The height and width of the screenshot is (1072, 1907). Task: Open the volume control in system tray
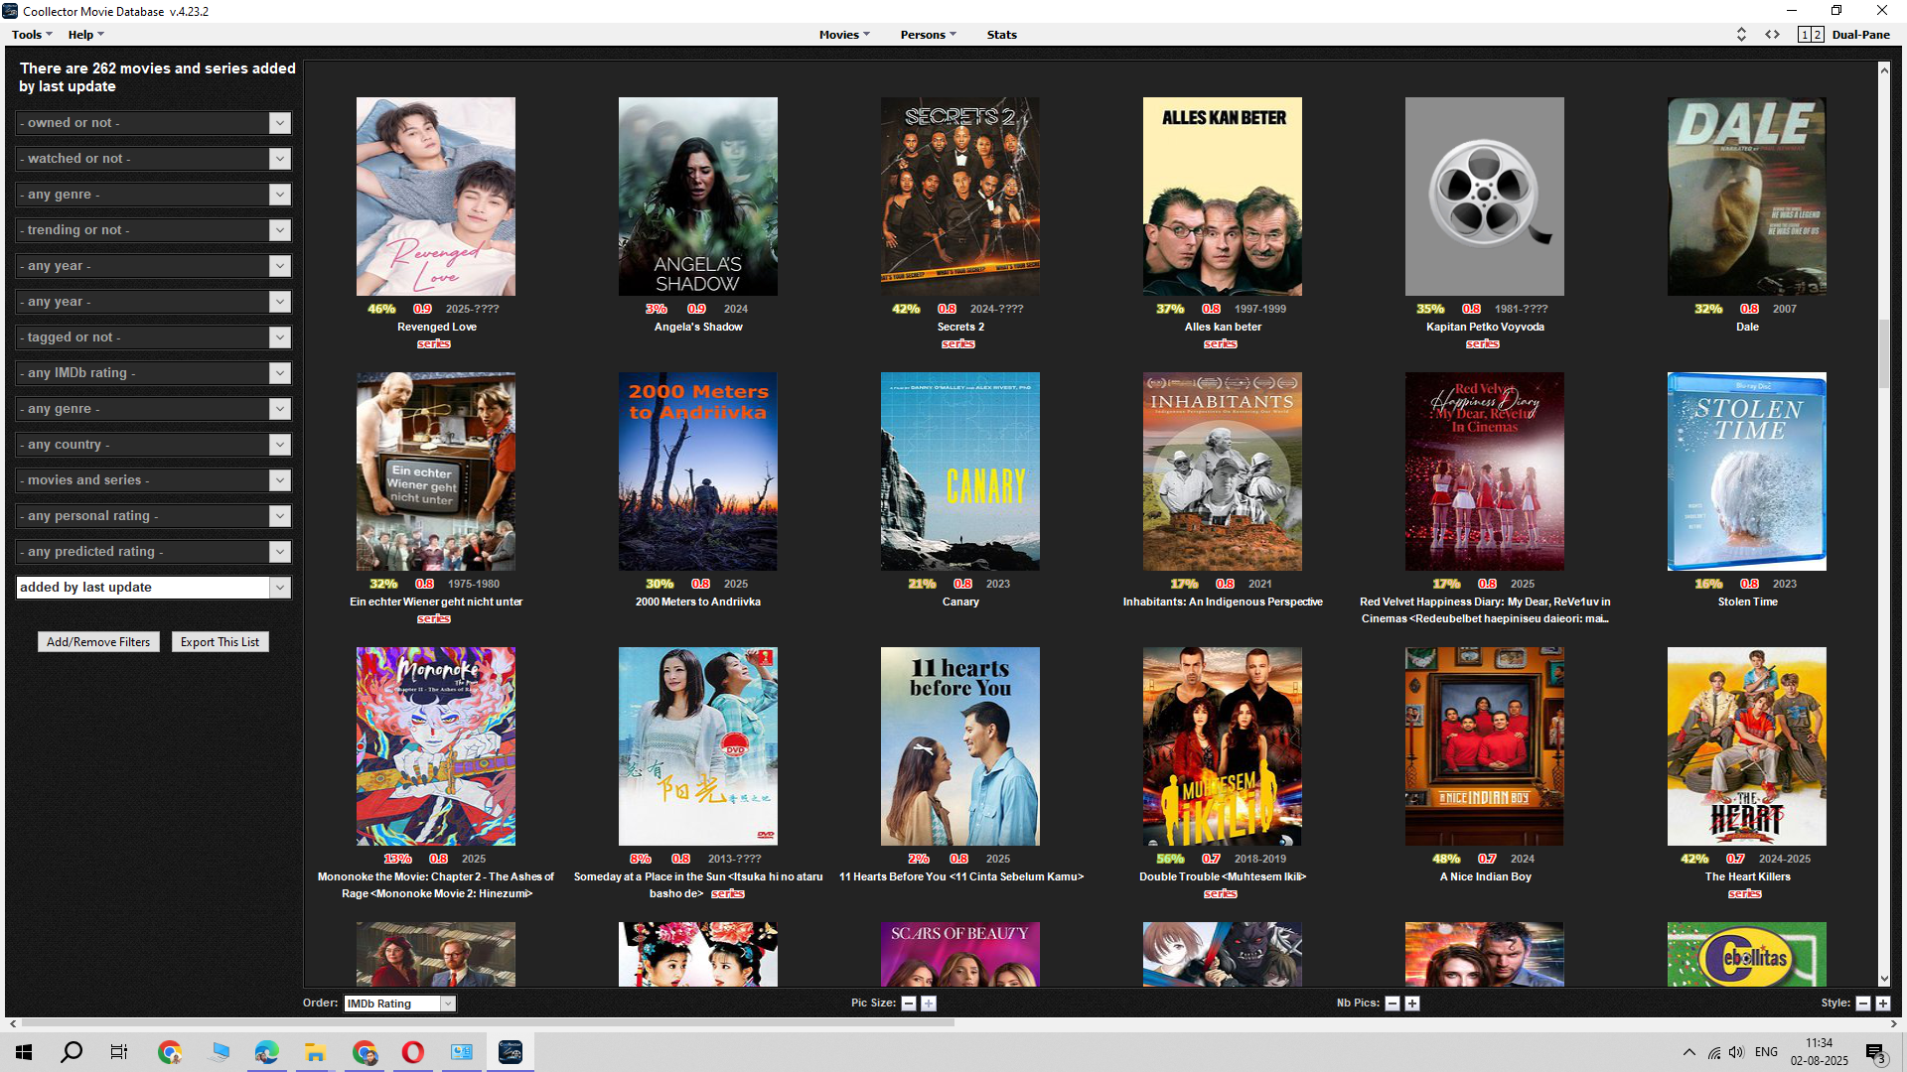1736,1052
